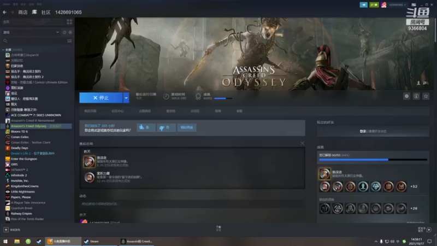Image resolution: width=437 pixels, height=246 pixels.
Task: Open Windows Start menu
Action: tap(5, 241)
